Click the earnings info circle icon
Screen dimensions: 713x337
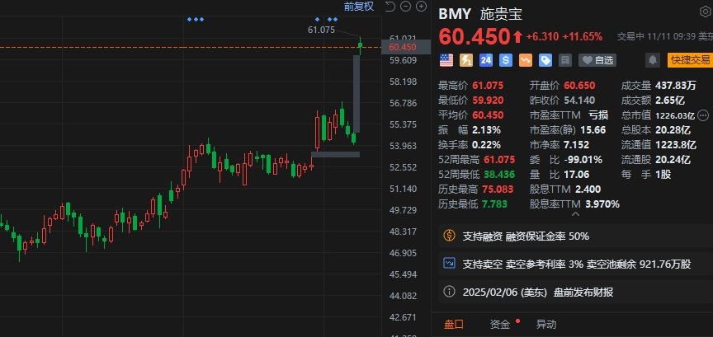pos(449,291)
